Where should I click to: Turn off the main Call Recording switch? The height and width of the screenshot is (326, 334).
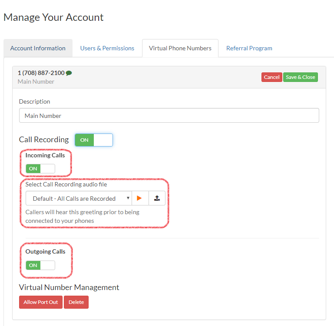[x=93, y=140]
